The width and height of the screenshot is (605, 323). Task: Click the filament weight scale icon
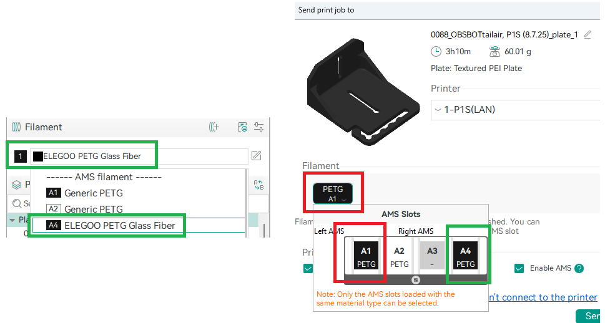point(494,51)
